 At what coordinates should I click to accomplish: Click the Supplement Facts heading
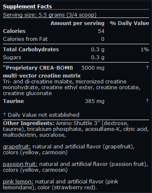[x=28, y=7]
